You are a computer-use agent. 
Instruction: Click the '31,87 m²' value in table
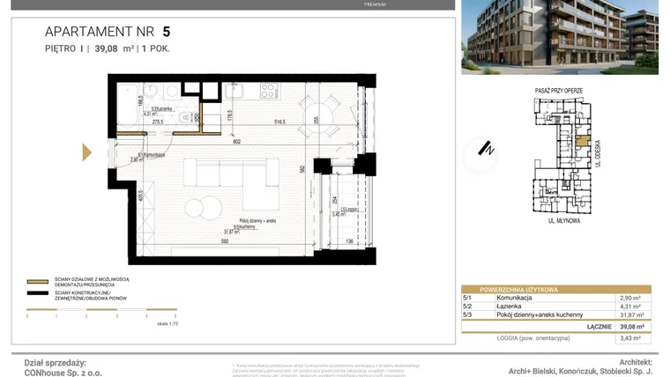click(632, 315)
